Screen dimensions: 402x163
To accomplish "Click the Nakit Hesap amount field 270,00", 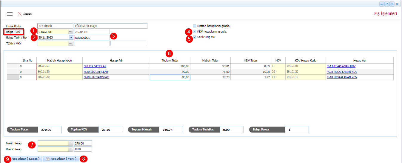I will [83, 143].
